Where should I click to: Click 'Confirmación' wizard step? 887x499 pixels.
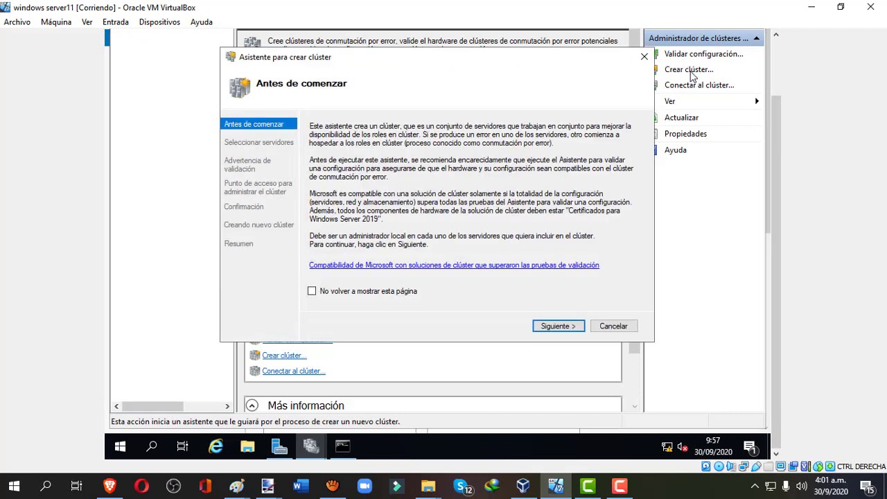point(244,207)
